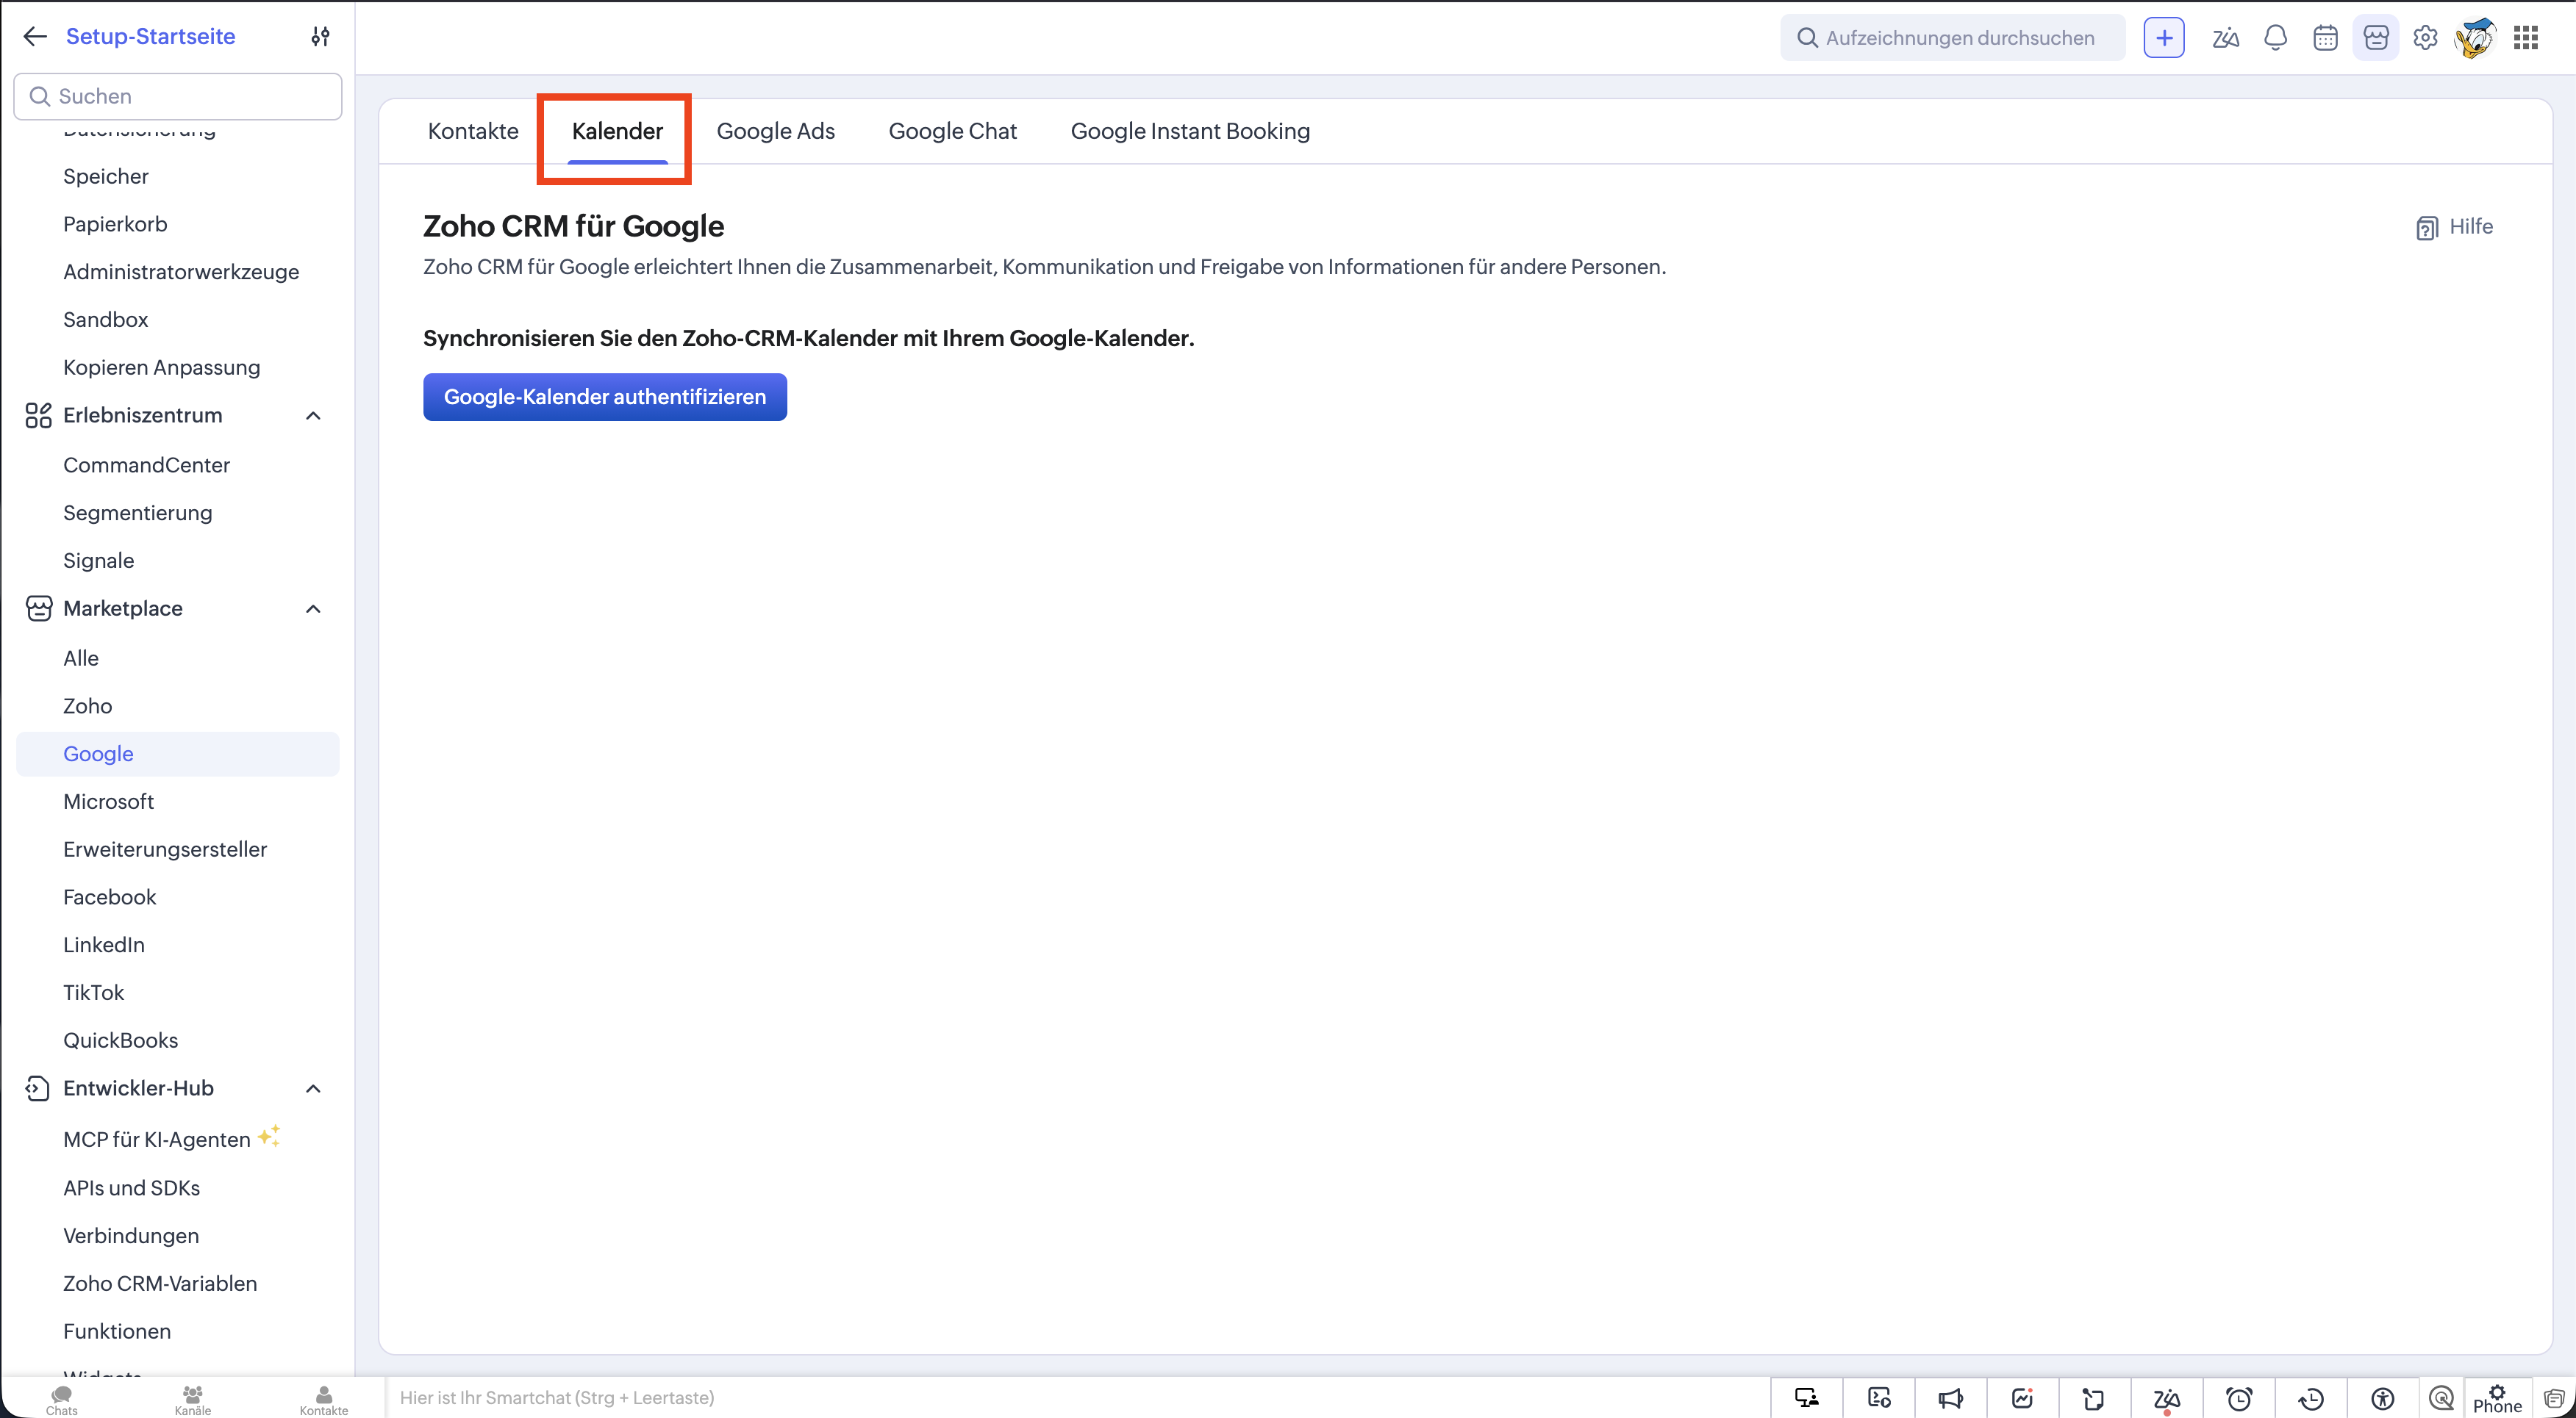Select Facebook under Marketplace
2576x1418 pixels.
[110, 899]
